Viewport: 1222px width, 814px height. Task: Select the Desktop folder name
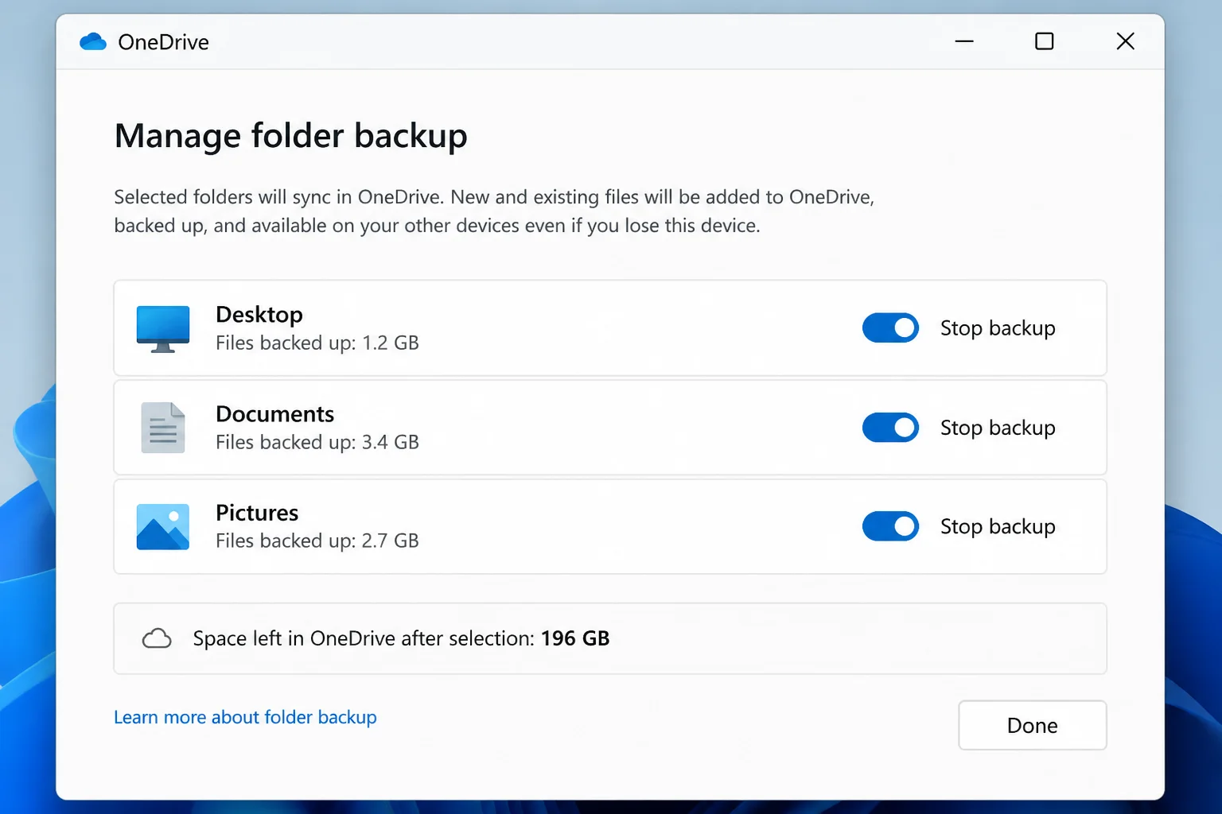[x=259, y=315]
